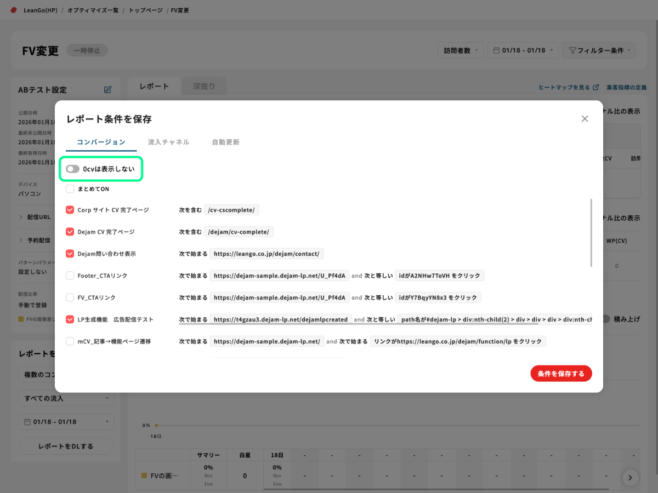Check the Footer_CTAリンク checkbox
658x493 pixels.
pos(70,276)
